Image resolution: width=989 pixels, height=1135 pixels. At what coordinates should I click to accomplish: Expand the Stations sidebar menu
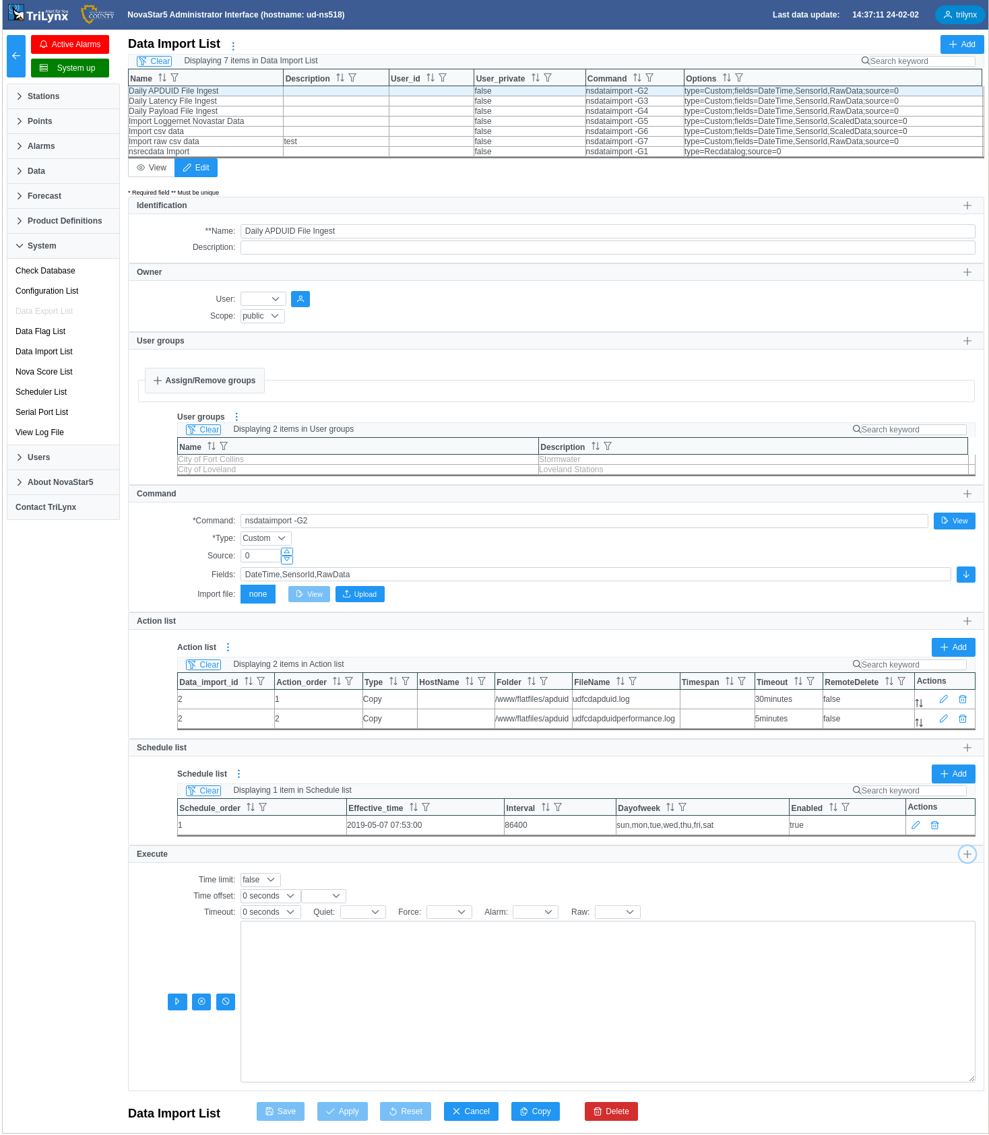point(43,96)
